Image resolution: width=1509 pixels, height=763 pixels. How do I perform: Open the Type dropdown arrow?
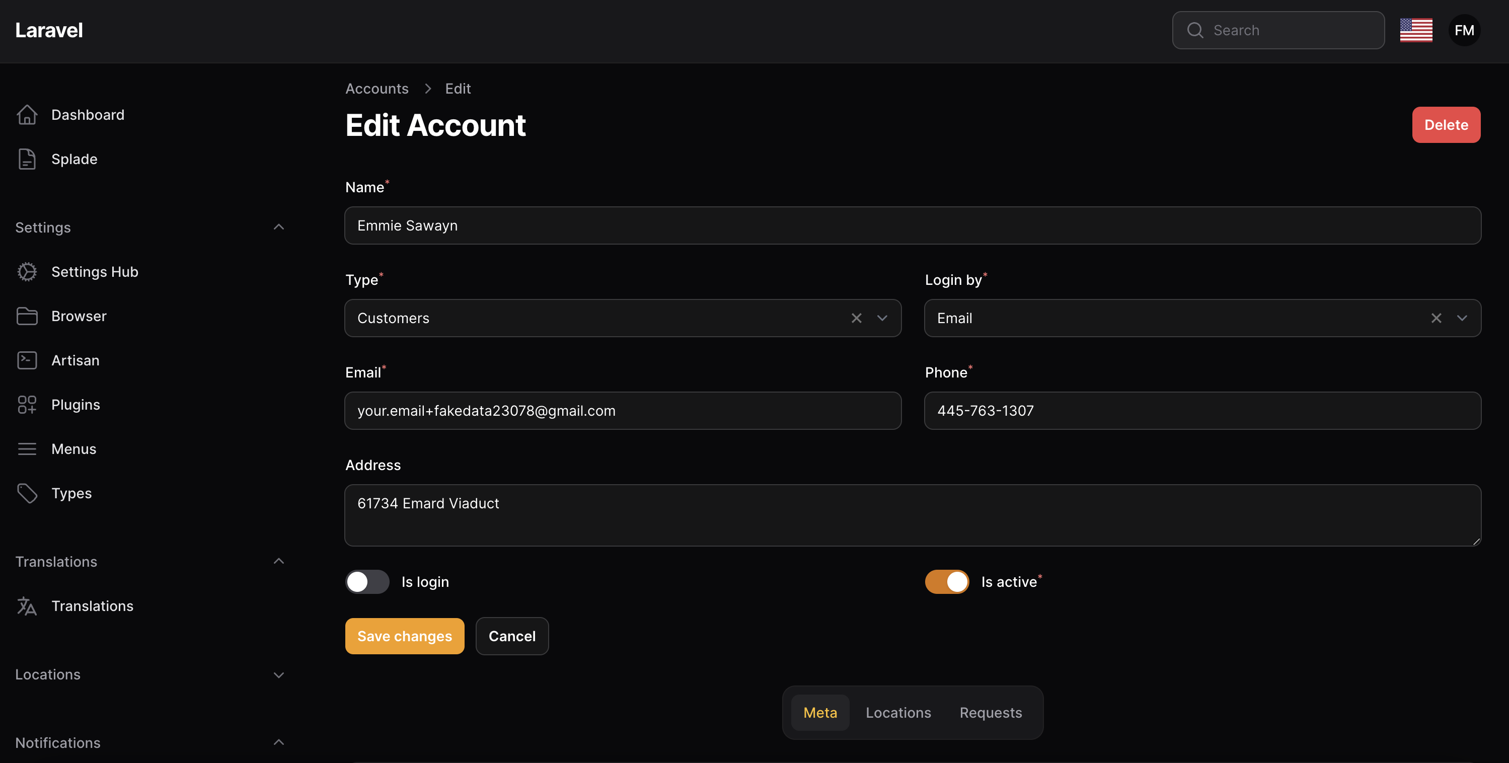click(882, 318)
